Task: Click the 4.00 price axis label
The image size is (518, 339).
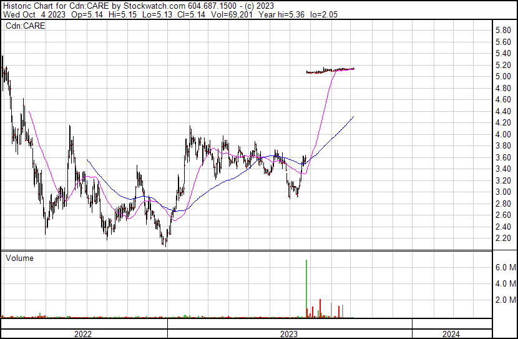Action: tap(503, 134)
